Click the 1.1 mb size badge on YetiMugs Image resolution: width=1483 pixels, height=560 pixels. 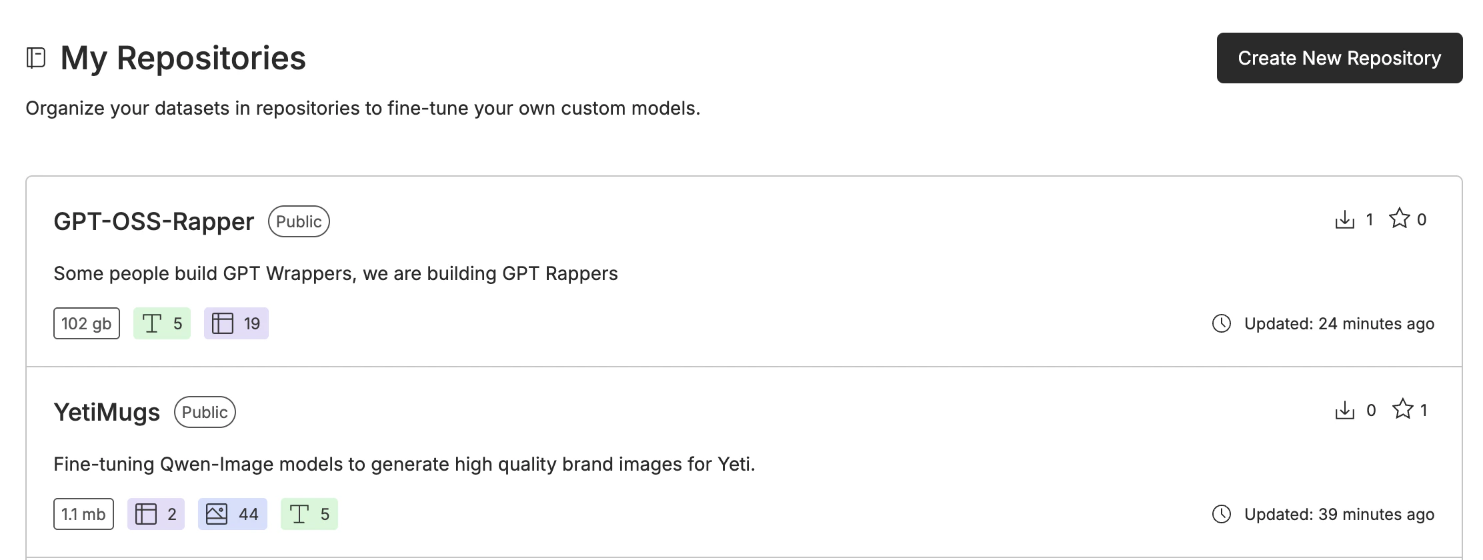(83, 513)
